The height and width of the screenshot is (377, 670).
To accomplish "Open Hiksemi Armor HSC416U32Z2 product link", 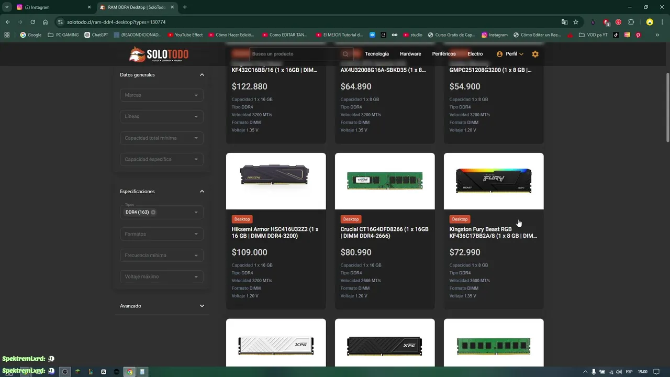I will 275,232.
